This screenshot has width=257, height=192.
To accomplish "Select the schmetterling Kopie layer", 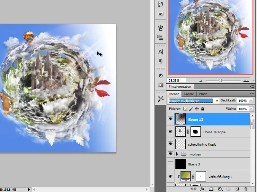I will click(212, 144).
